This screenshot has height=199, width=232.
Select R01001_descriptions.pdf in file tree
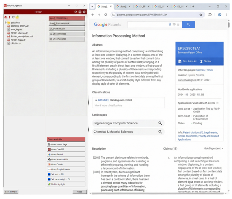tap(20, 36)
